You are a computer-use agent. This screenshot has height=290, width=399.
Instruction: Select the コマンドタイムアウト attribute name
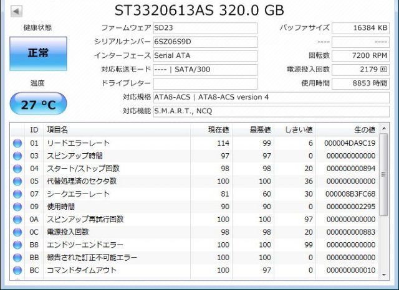(x=82, y=270)
